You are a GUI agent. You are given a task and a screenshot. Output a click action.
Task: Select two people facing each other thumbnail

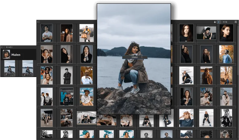[x=47, y=97]
